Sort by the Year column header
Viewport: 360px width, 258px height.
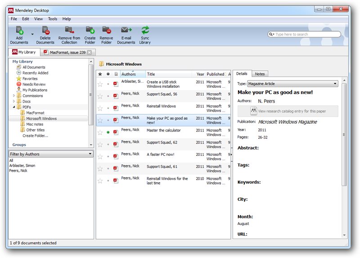(200, 74)
